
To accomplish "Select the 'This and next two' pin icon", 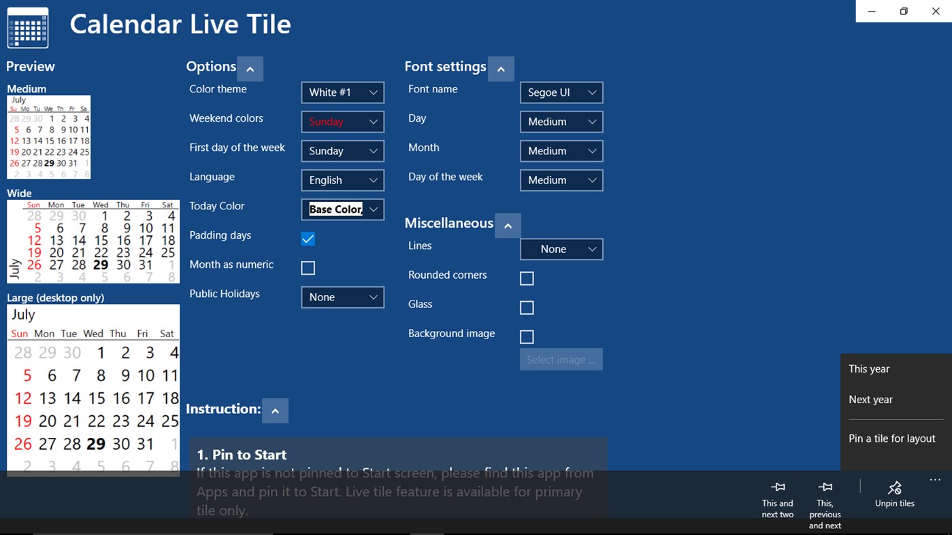I will click(x=777, y=487).
